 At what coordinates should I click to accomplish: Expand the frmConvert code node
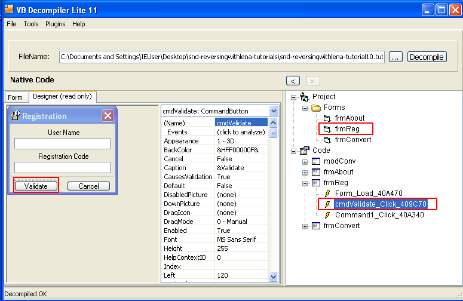coord(305,226)
